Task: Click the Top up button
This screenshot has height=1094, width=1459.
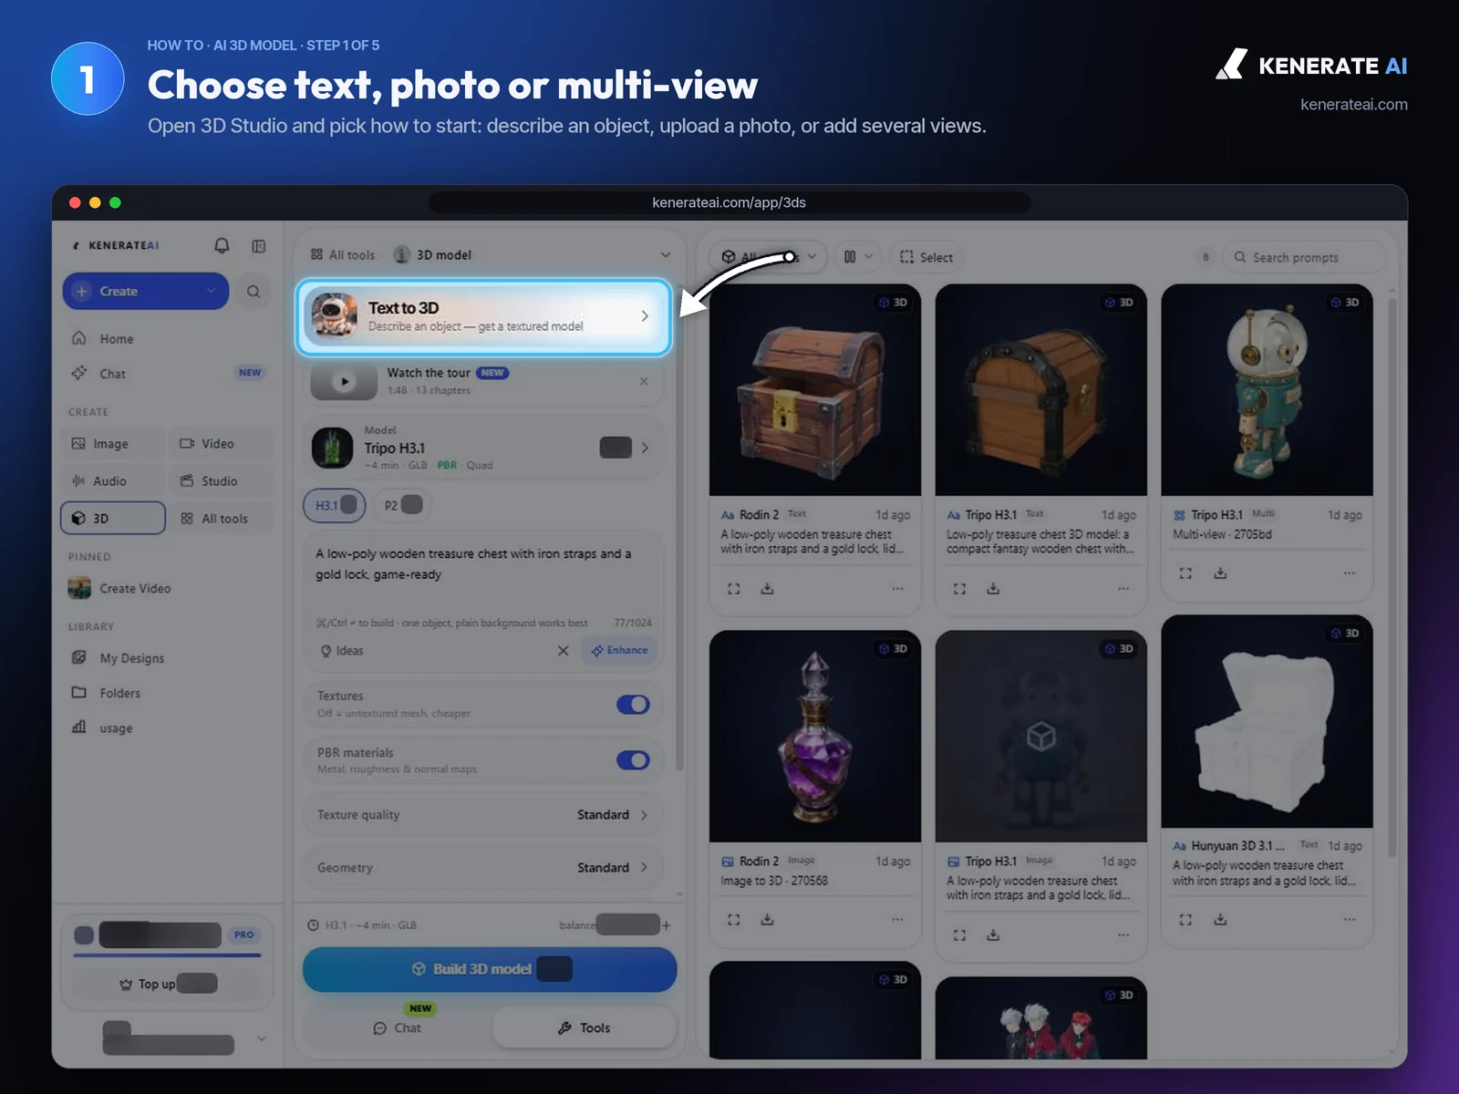Action: point(169,984)
